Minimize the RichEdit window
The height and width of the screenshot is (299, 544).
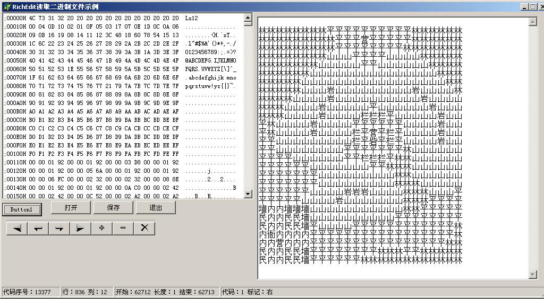tap(525, 6)
